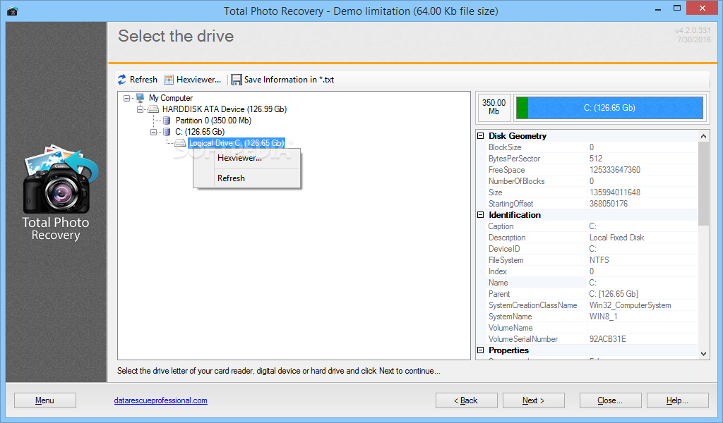Click the FileSystem value NTFS
Screen dimensions: 723x423
599,260
